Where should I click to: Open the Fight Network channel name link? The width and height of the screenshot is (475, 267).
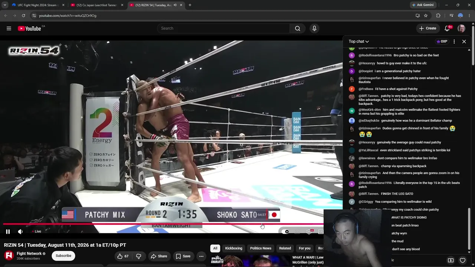(x=29, y=254)
